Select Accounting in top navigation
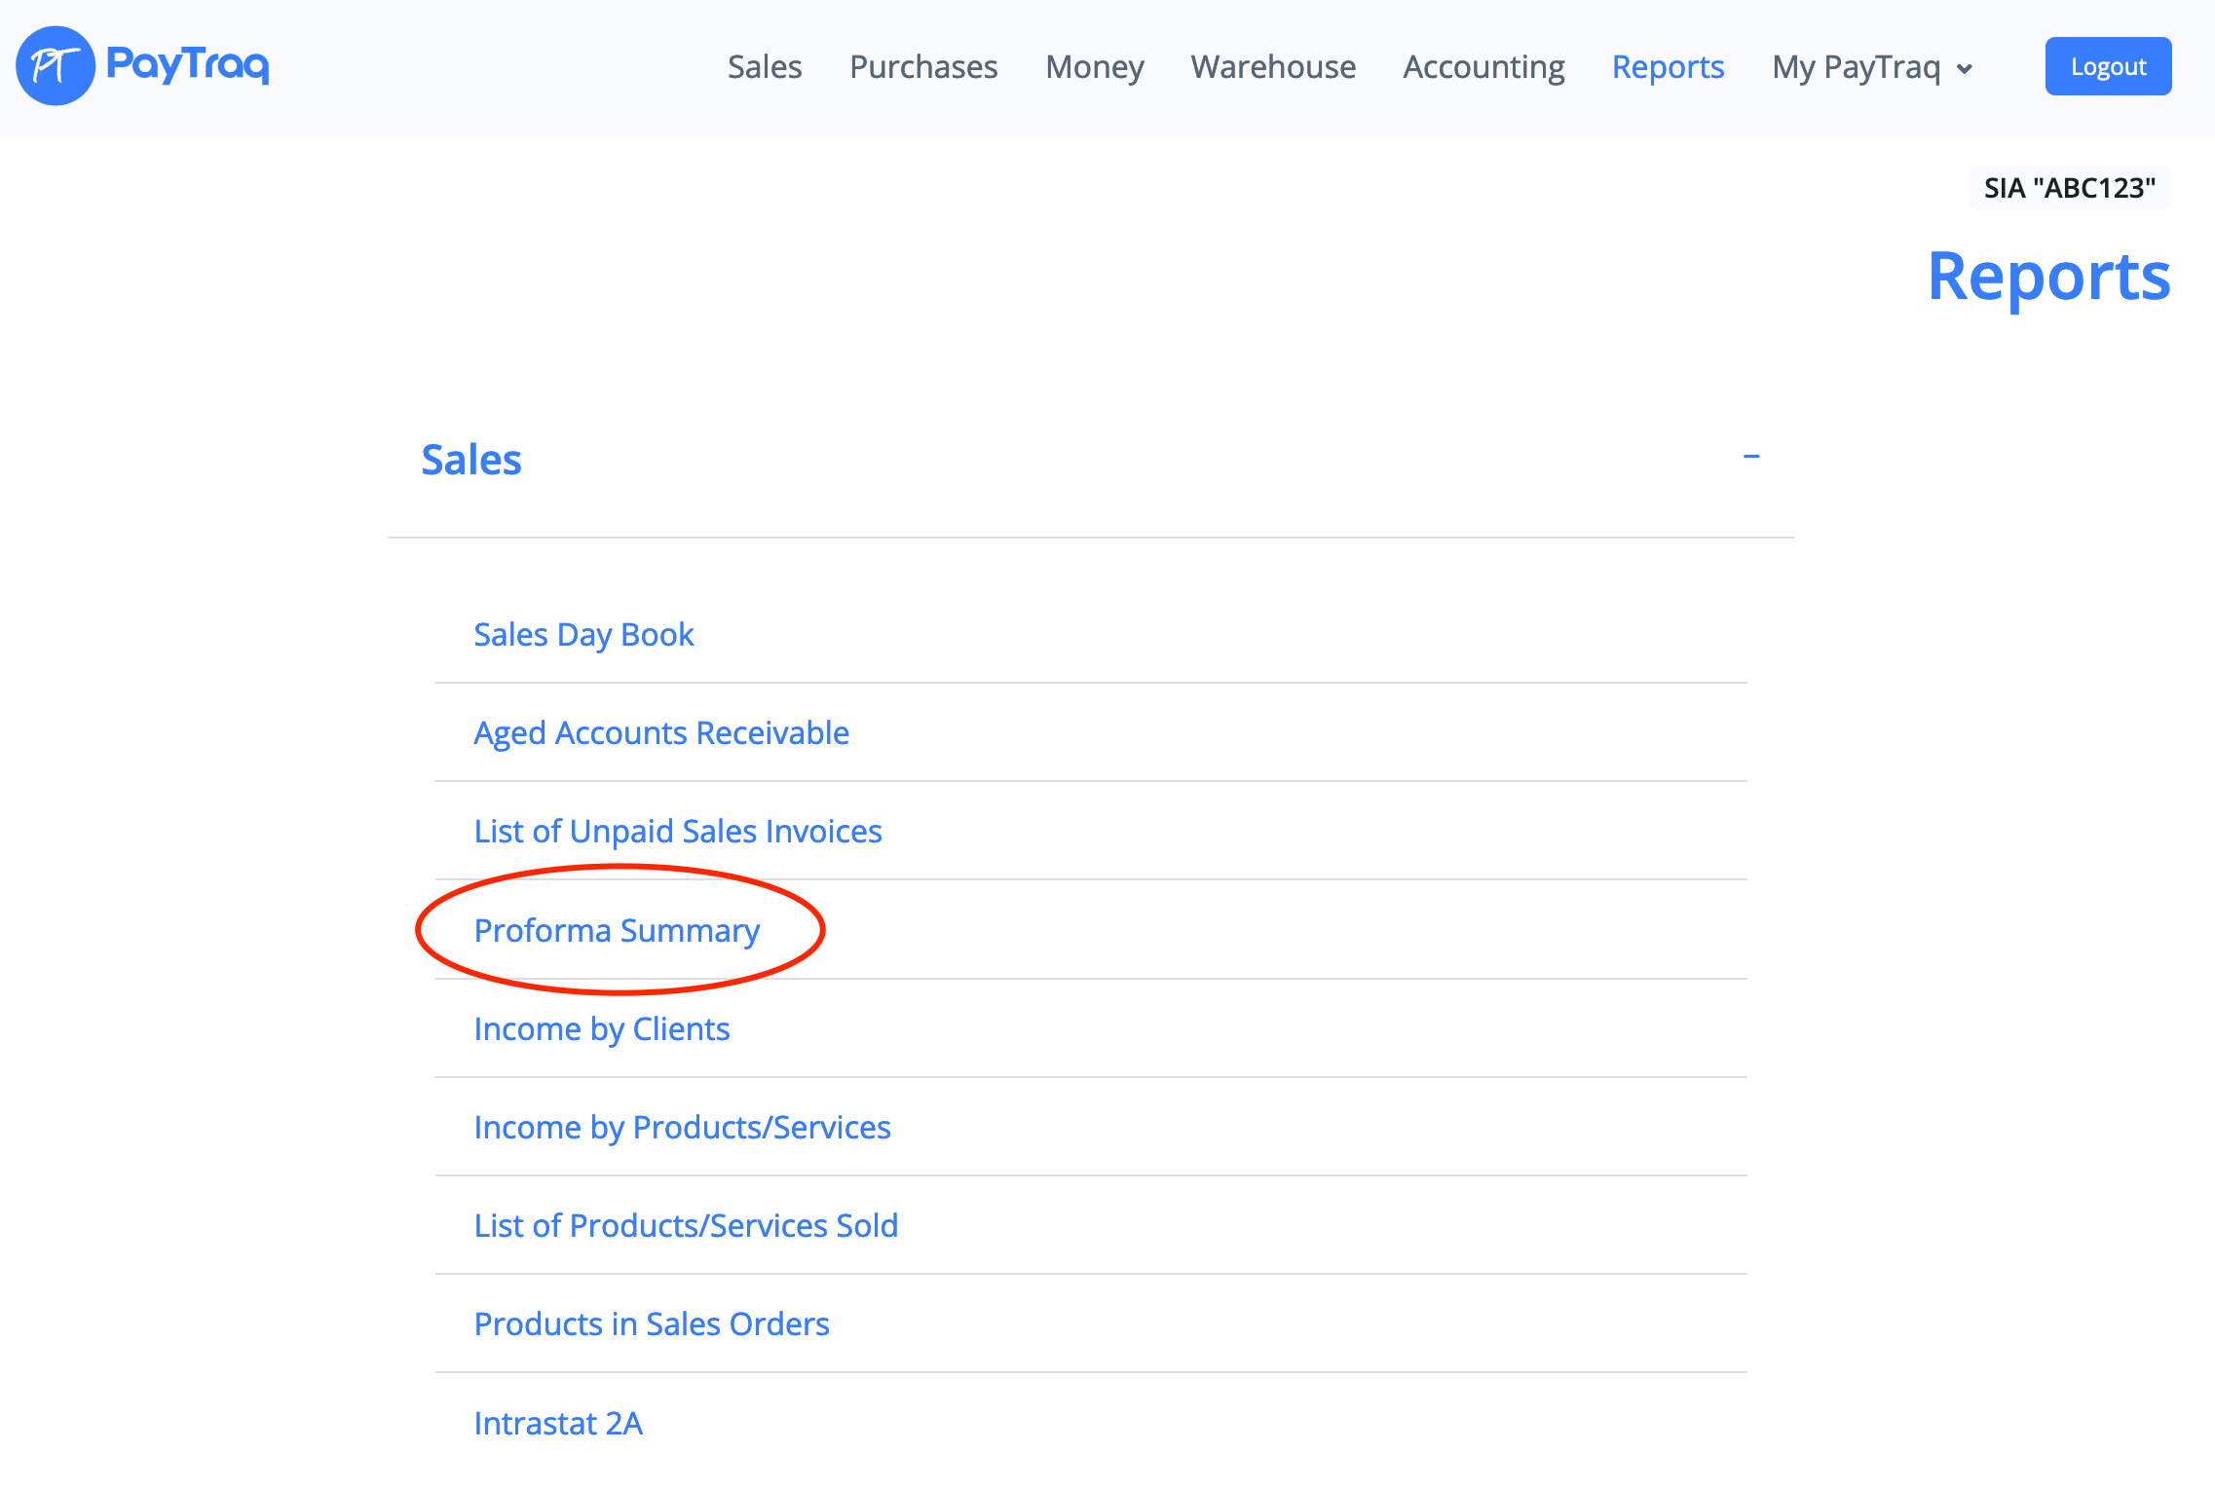The width and height of the screenshot is (2215, 1490). (x=1483, y=67)
